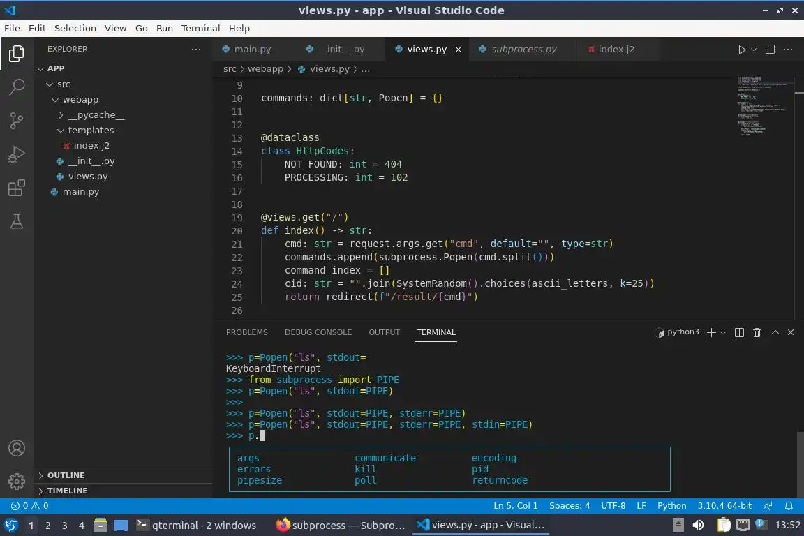Image resolution: width=804 pixels, height=536 pixels.
Task: Open errors and warnings count in status bar
Action: [x=30, y=506]
